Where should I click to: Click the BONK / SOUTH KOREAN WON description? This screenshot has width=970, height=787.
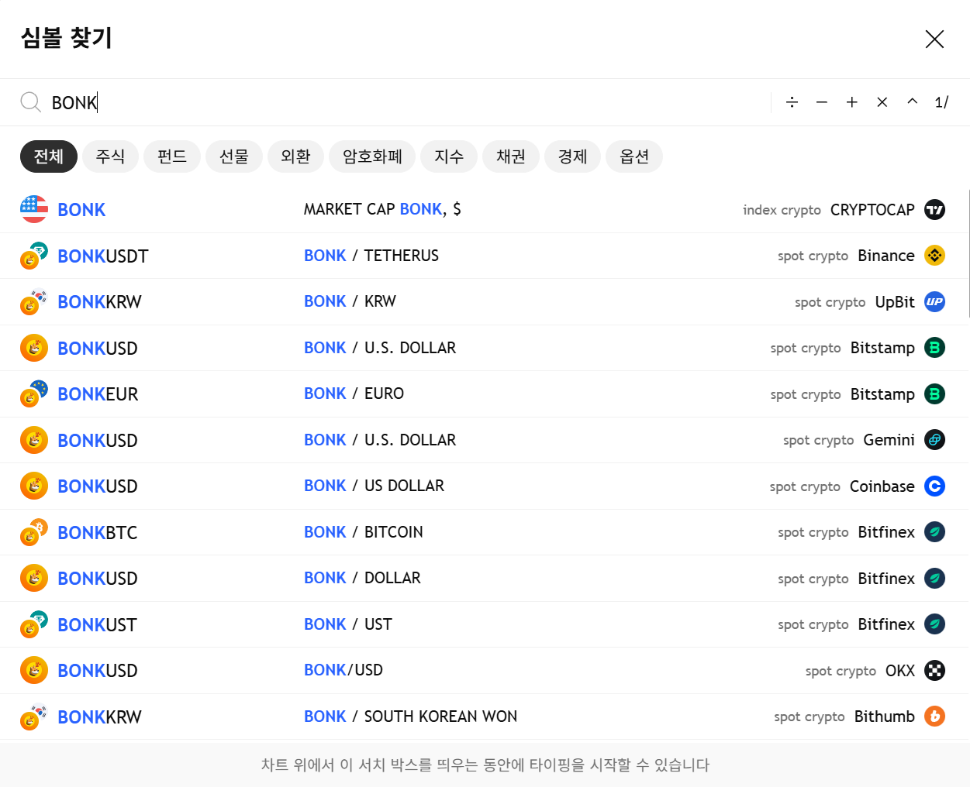point(410,717)
